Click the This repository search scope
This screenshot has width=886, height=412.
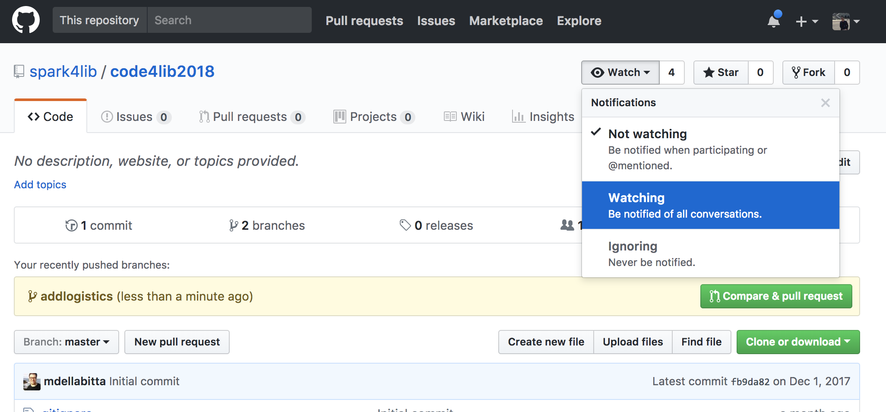tap(100, 20)
